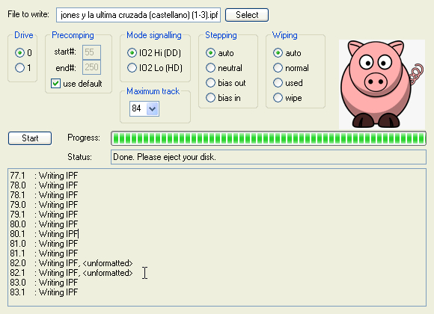
Task: Click log line 78.0 Writing IPF
Action: click(44, 185)
